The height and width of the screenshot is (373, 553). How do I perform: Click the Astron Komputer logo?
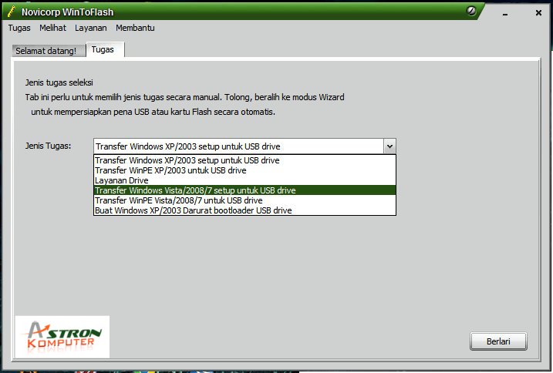coord(62,337)
